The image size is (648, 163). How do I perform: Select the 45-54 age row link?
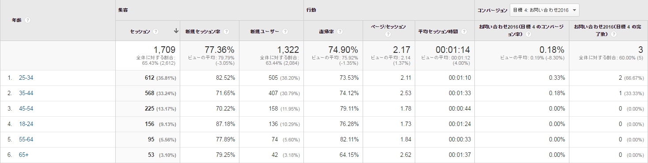[26, 109]
